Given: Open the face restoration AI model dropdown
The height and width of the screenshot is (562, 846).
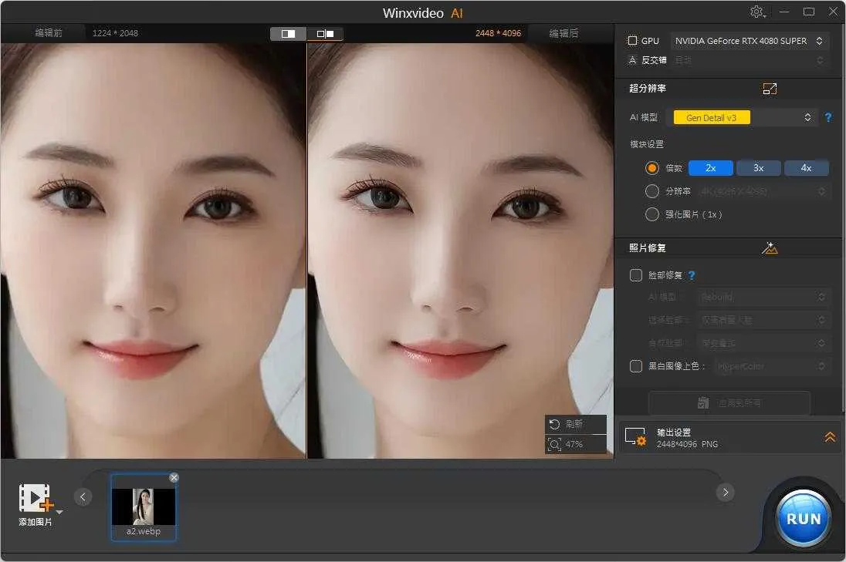Looking at the screenshot, I should (x=763, y=297).
